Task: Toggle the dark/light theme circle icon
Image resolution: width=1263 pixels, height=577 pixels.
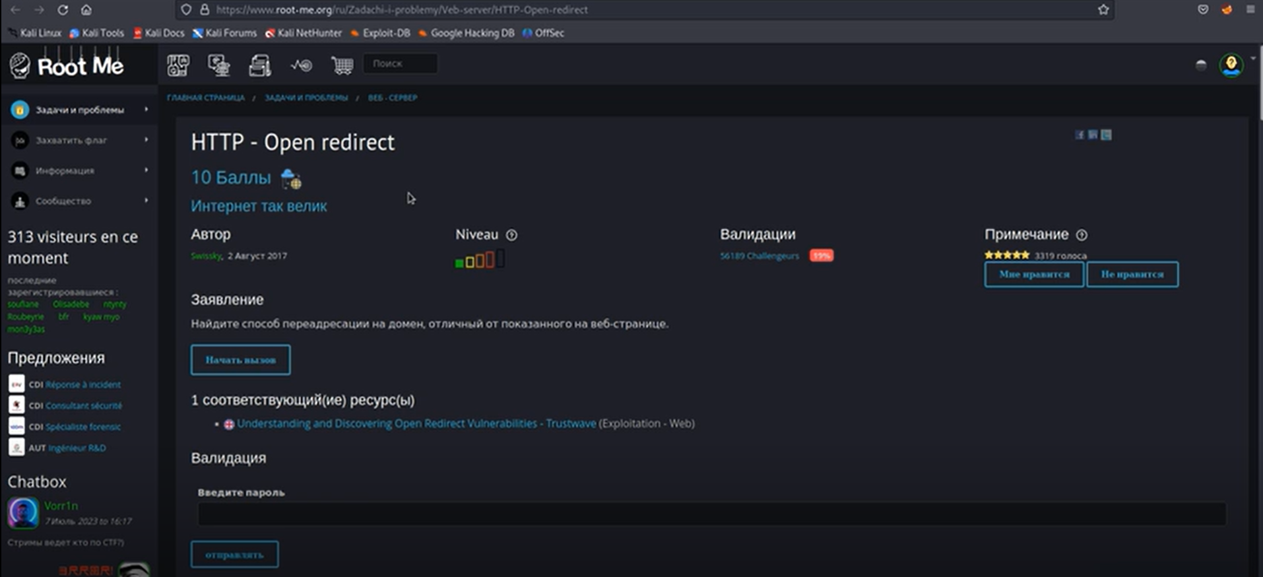Action: tap(1201, 65)
